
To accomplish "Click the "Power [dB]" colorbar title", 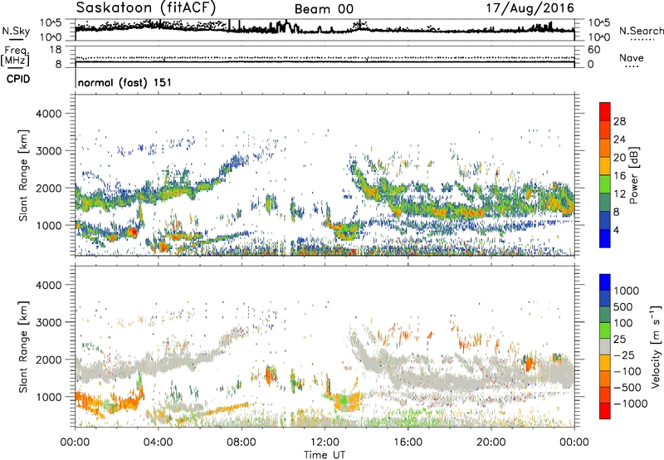I will [634, 175].
